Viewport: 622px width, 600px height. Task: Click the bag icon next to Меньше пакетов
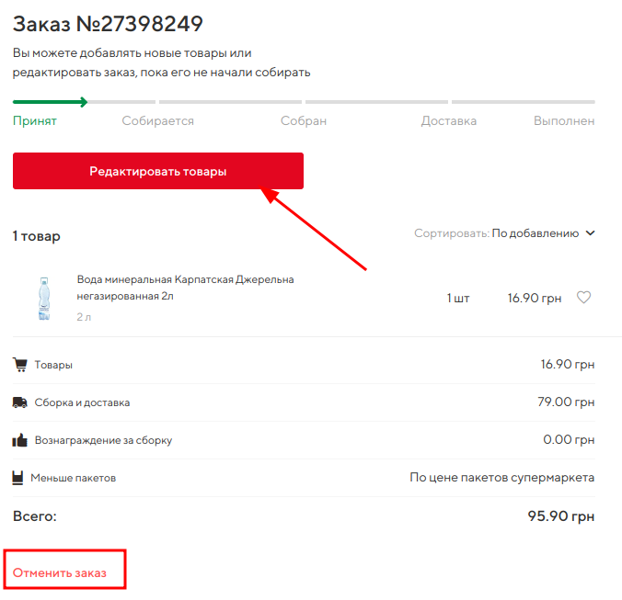pyautogui.click(x=18, y=478)
